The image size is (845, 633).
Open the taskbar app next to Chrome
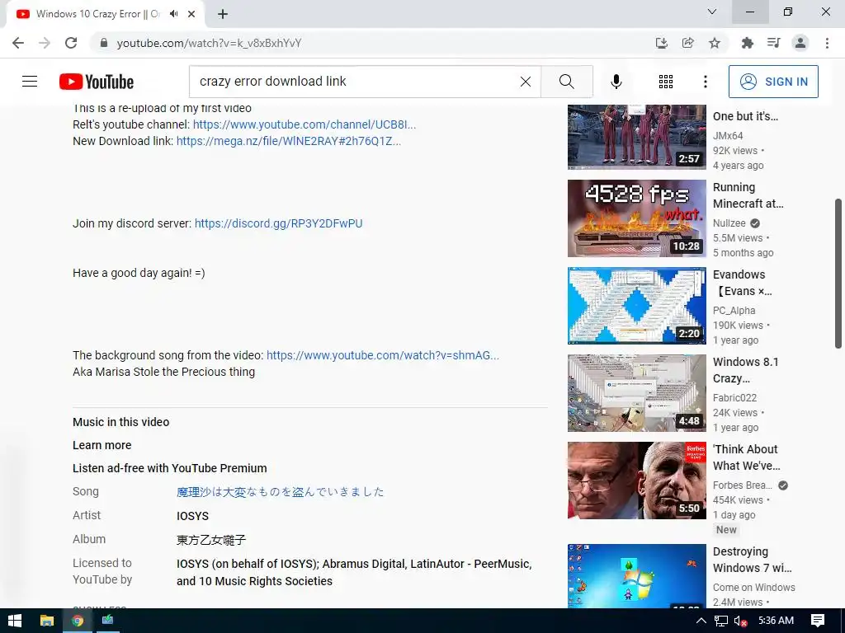click(108, 621)
